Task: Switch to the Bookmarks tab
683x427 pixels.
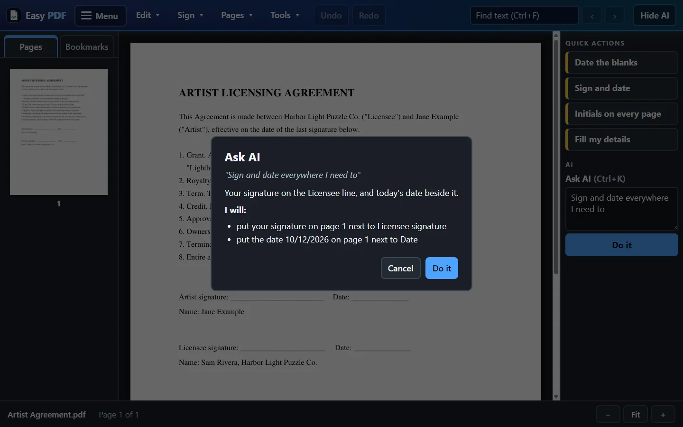Action: (x=87, y=46)
